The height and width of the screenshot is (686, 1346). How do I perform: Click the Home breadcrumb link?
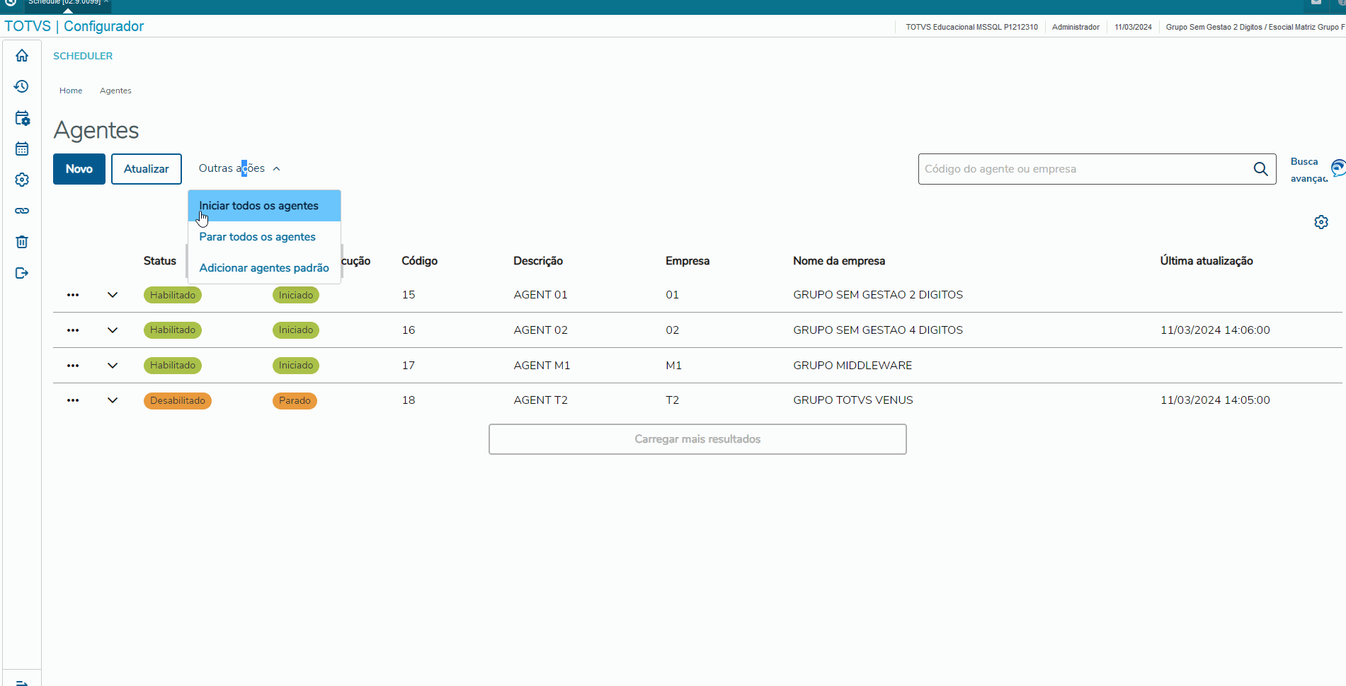pyautogui.click(x=71, y=91)
